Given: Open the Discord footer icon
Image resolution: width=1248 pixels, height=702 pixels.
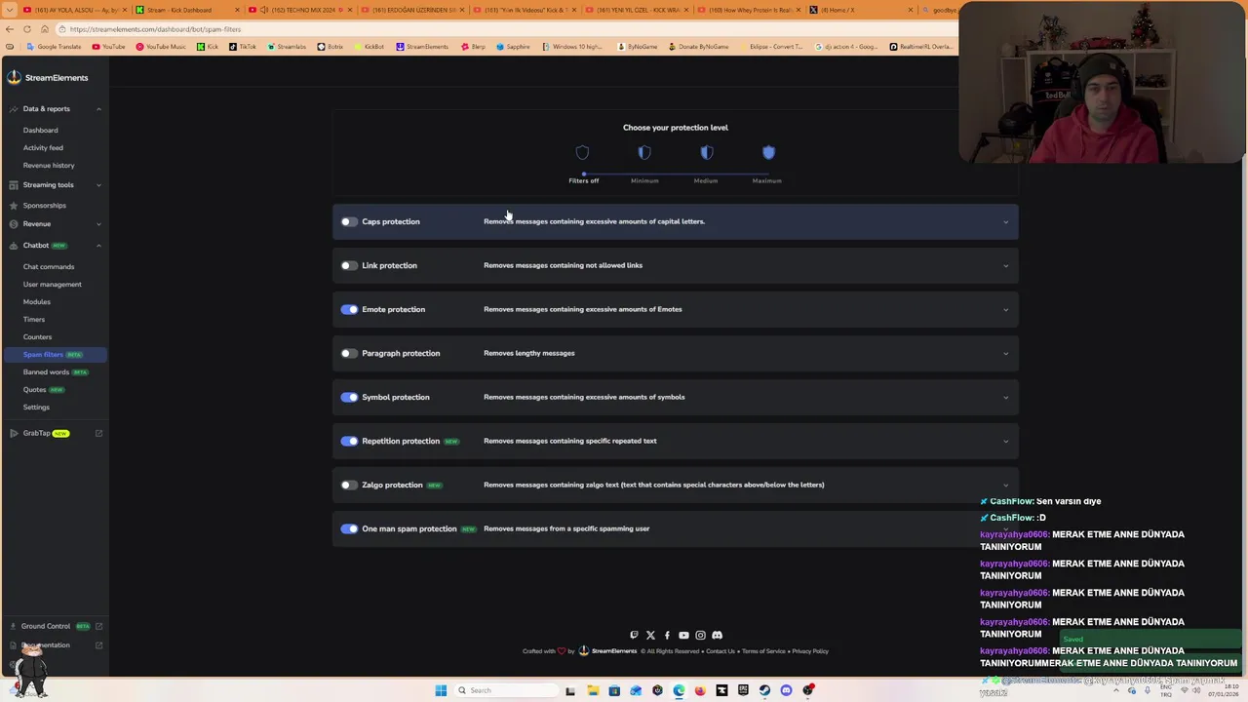Looking at the screenshot, I should (717, 636).
